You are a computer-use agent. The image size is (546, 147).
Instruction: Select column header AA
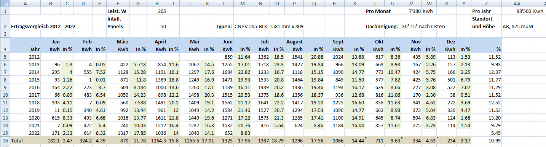click(517, 3)
